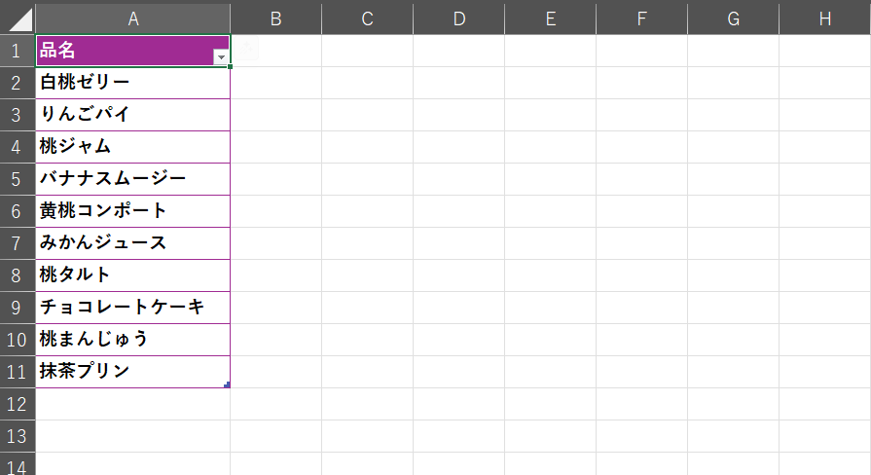
Task: Select row 5 header
Action: click(18, 179)
